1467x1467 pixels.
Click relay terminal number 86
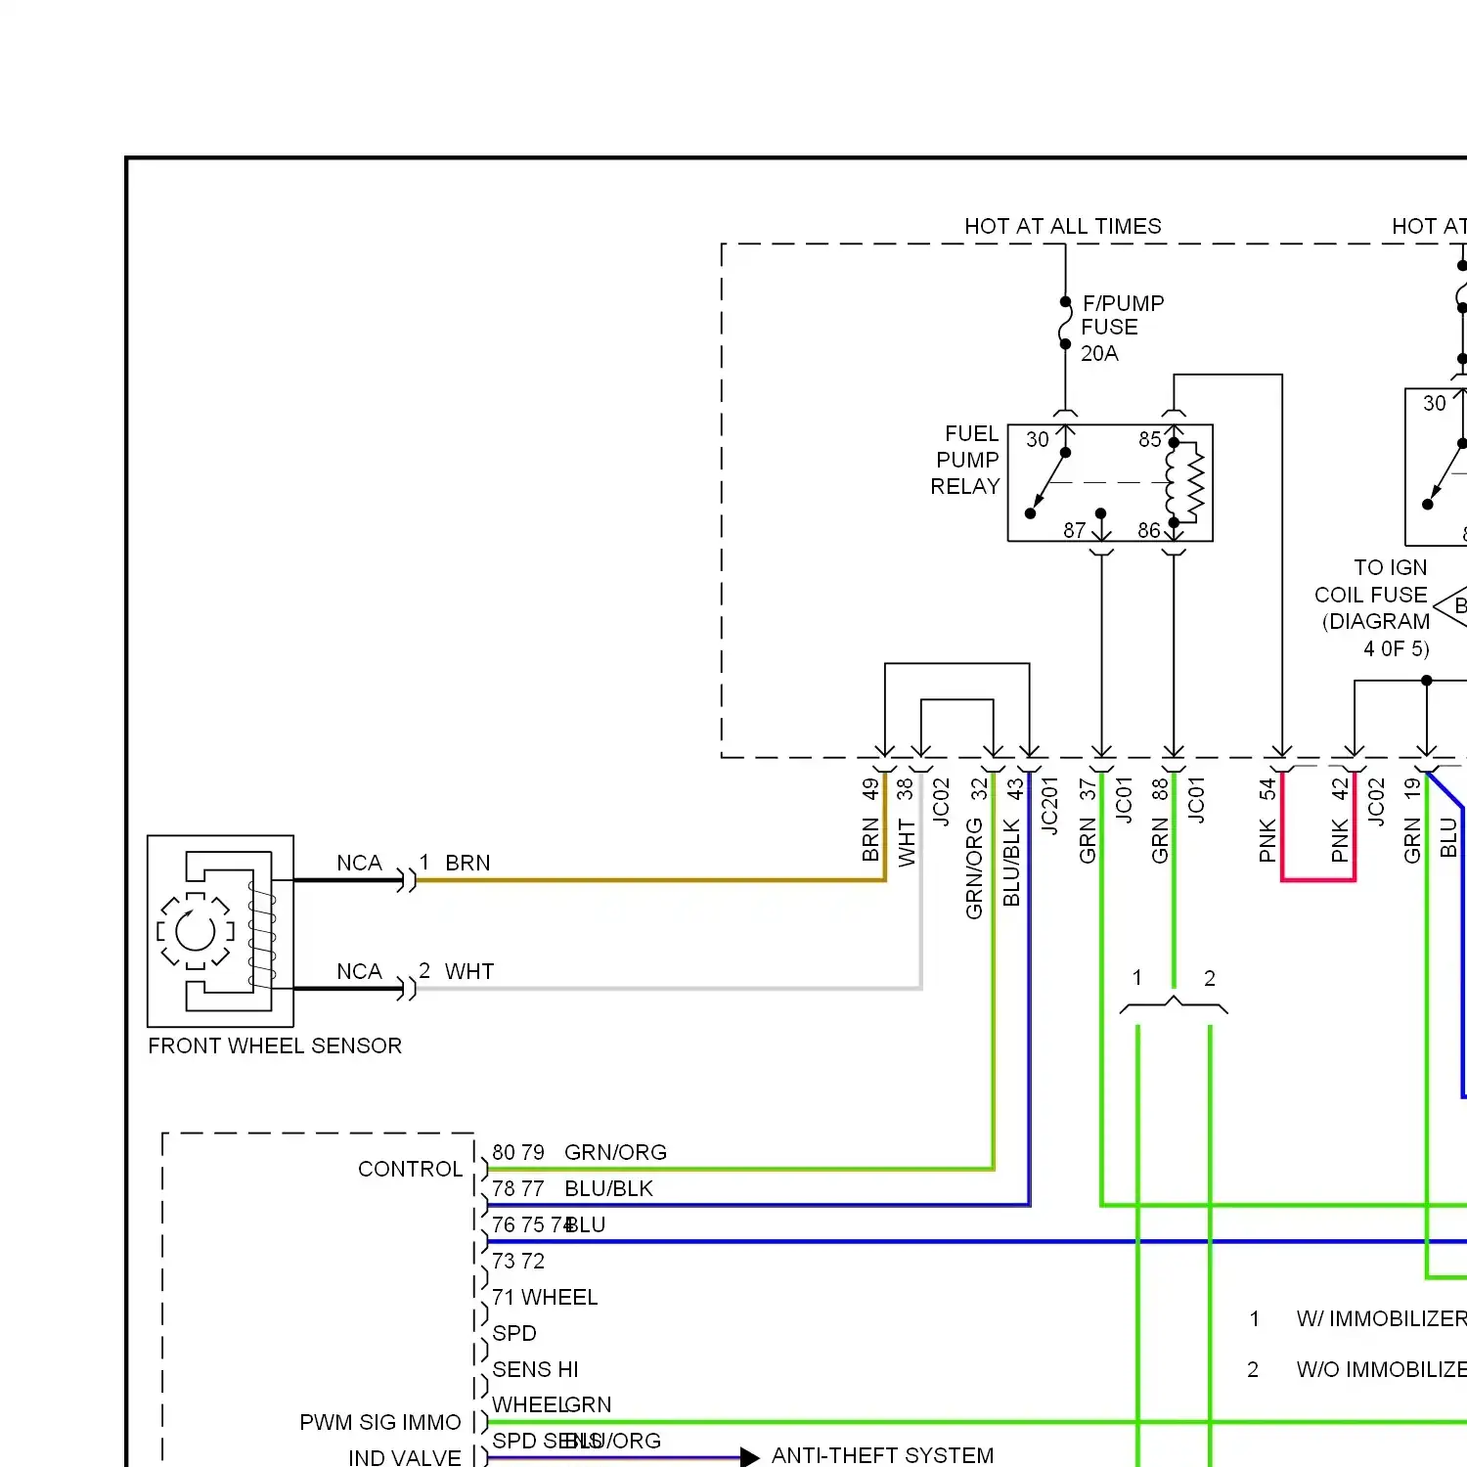point(1149,530)
